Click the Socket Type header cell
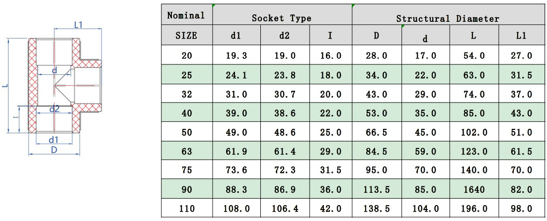547x221 pixels. pos(282,18)
